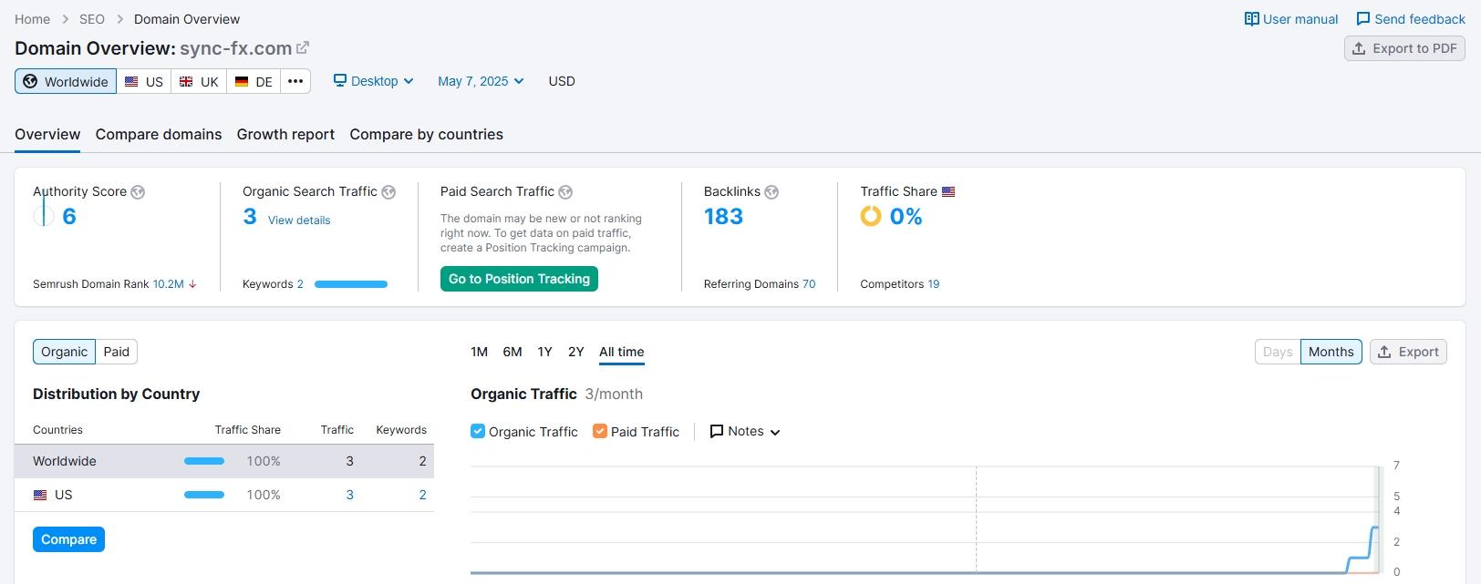Open the May 7, 2025 date dropdown
The height and width of the screenshot is (584, 1481).
(481, 81)
